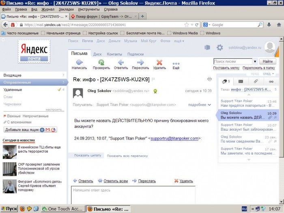
Task: Click the themes icon beside the gear
Action: 207,47
